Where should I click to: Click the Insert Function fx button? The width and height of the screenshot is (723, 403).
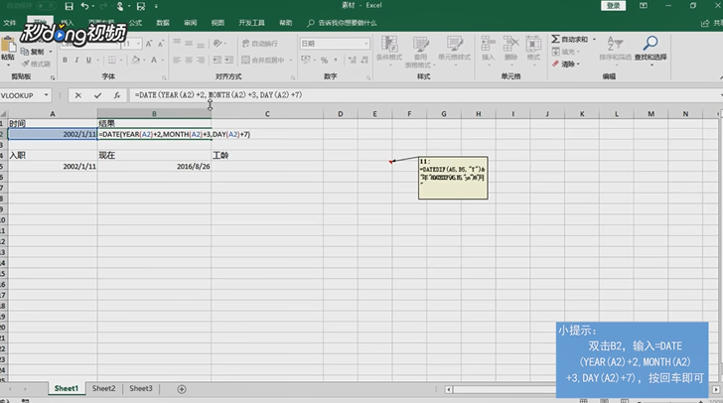(x=116, y=95)
